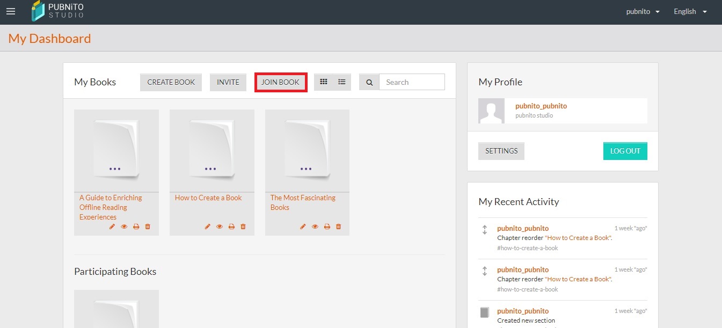
Task: Click inside the book Search field
Action: point(412,82)
